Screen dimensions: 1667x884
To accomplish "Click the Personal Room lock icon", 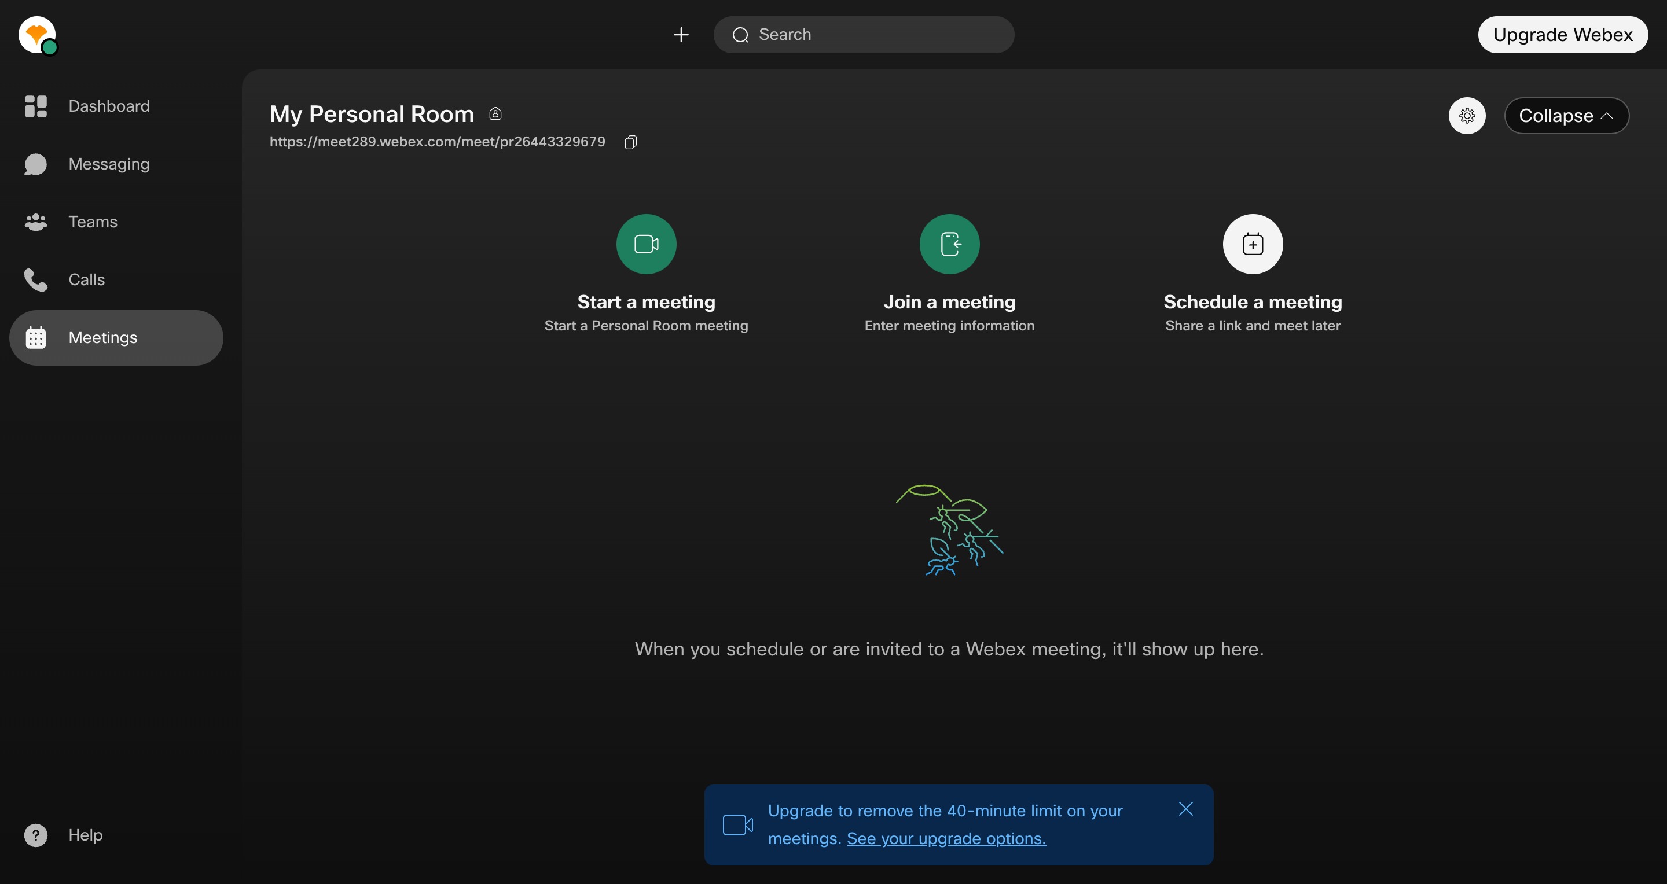I will (495, 114).
